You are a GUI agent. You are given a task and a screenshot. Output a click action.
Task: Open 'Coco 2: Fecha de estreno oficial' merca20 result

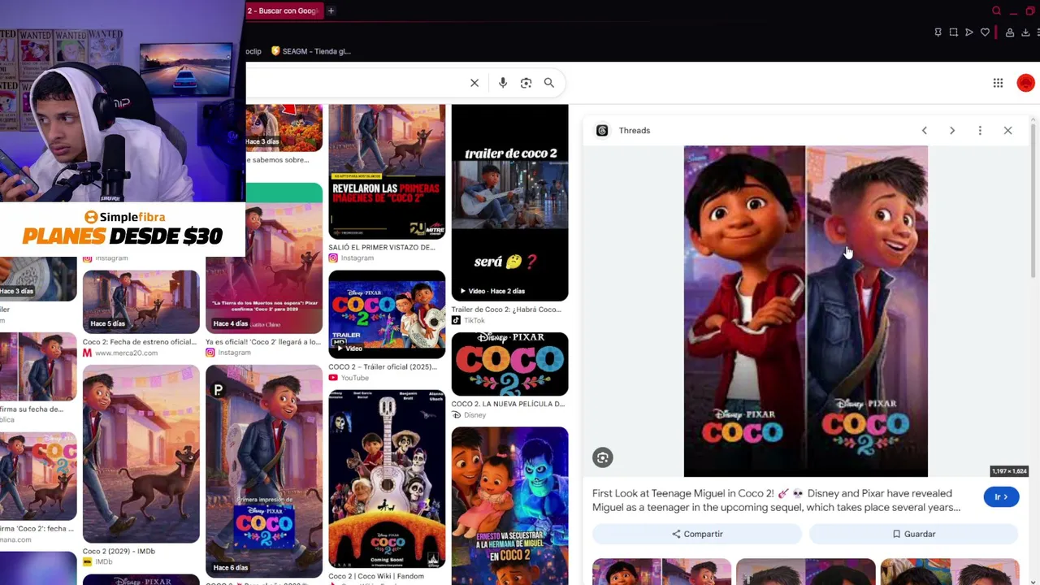pyautogui.click(x=140, y=342)
